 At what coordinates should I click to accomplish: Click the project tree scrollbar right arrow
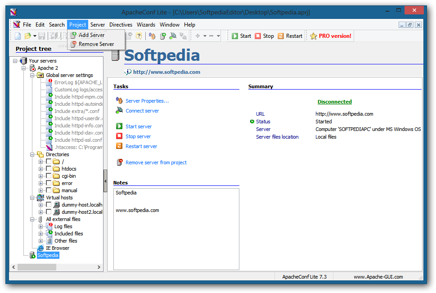(99, 267)
